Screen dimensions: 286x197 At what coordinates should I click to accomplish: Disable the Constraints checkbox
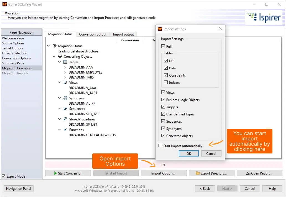pos(166,75)
